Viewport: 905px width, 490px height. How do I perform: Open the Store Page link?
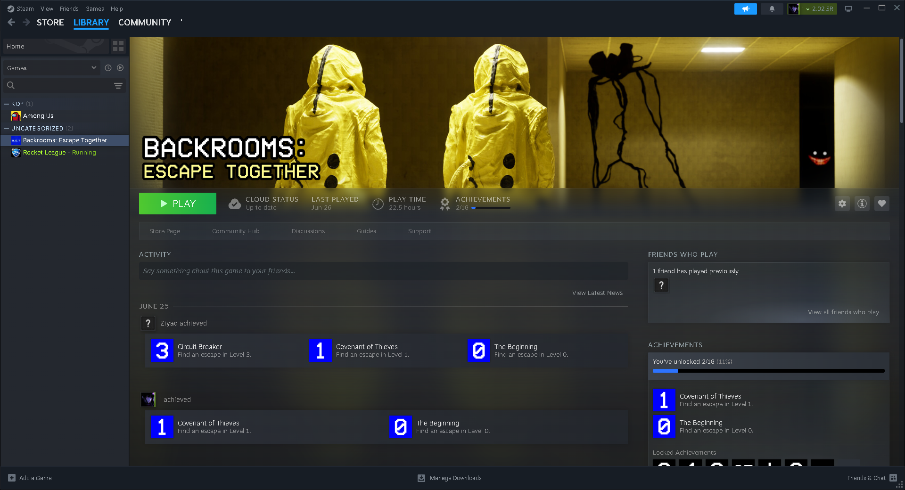[165, 231]
